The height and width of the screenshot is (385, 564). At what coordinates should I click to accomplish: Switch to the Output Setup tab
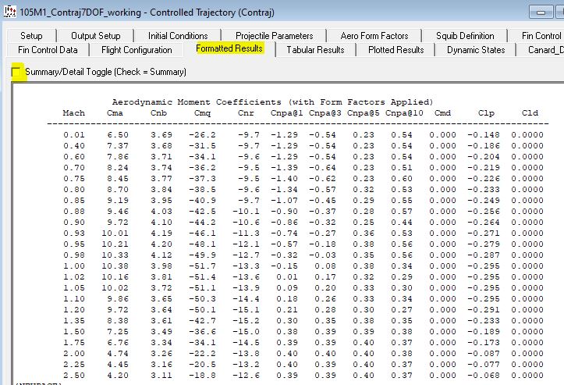pyautogui.click(x=95, y=36)
